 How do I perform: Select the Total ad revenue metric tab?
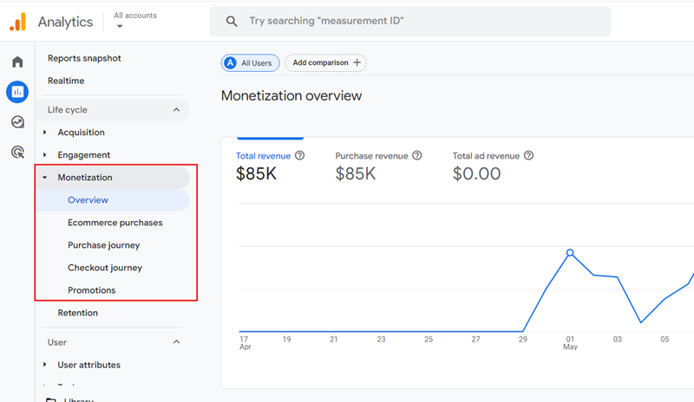coord(493,167)
